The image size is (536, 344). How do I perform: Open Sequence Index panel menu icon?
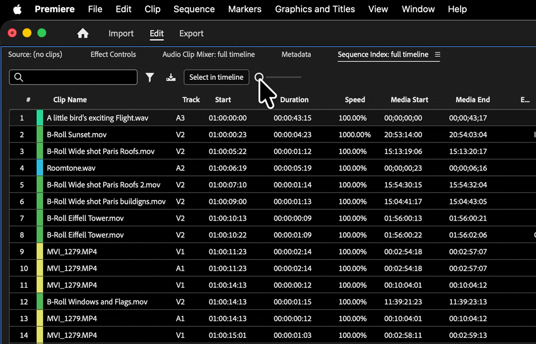tap(438, 54)
